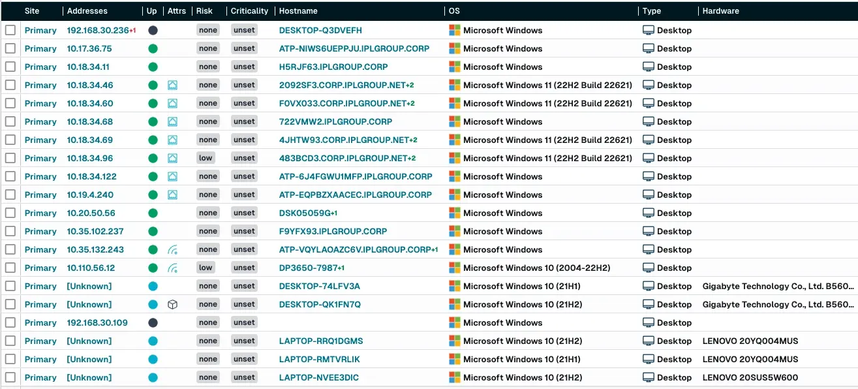Viewport: 858px width, 389px height.
Task: Click the low risk badge for 483BCD3
Action: [206, 158]
